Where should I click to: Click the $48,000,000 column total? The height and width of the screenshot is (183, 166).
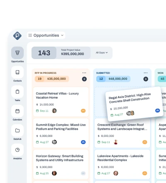118,79
